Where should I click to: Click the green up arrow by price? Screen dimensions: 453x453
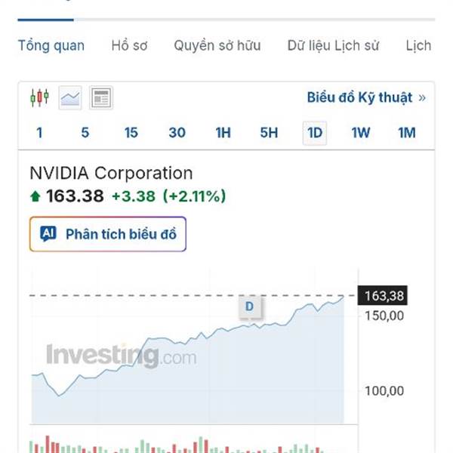tap(35, 196)
